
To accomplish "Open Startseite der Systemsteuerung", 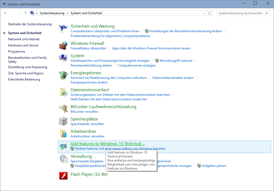I will [30, 24].
